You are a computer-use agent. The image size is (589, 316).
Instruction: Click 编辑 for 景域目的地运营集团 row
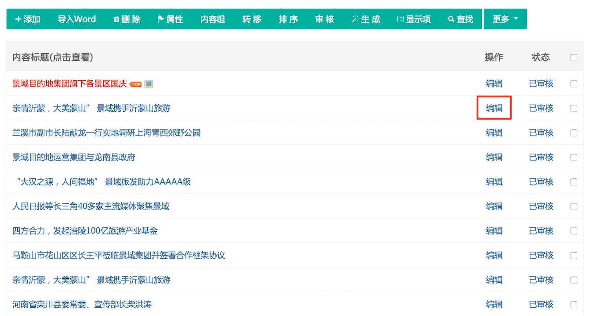(494, 157)
